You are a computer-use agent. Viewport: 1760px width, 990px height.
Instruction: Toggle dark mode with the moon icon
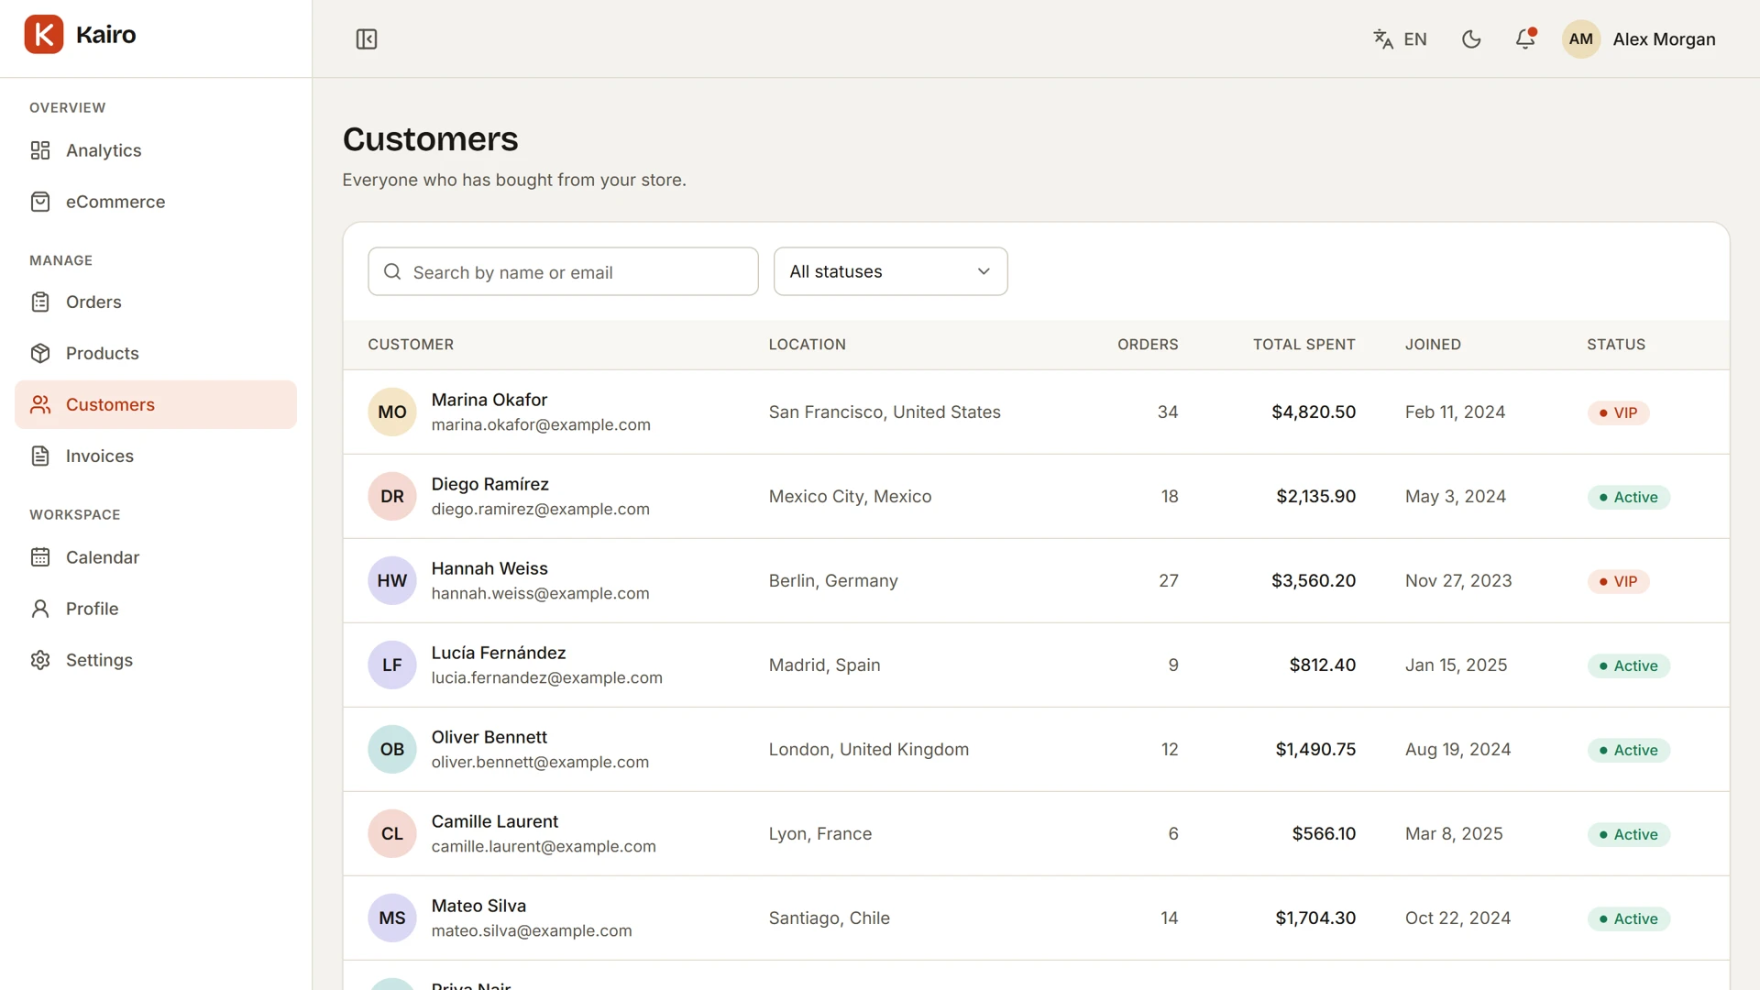pos(1471,39)
